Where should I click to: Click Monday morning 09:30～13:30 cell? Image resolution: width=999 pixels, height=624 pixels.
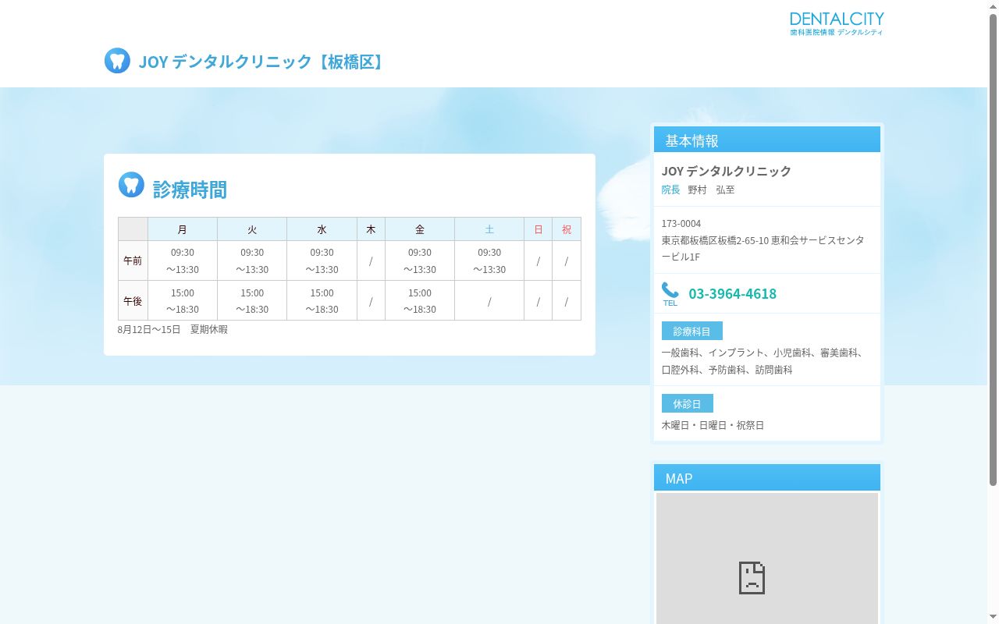click(x=183, y=261)
